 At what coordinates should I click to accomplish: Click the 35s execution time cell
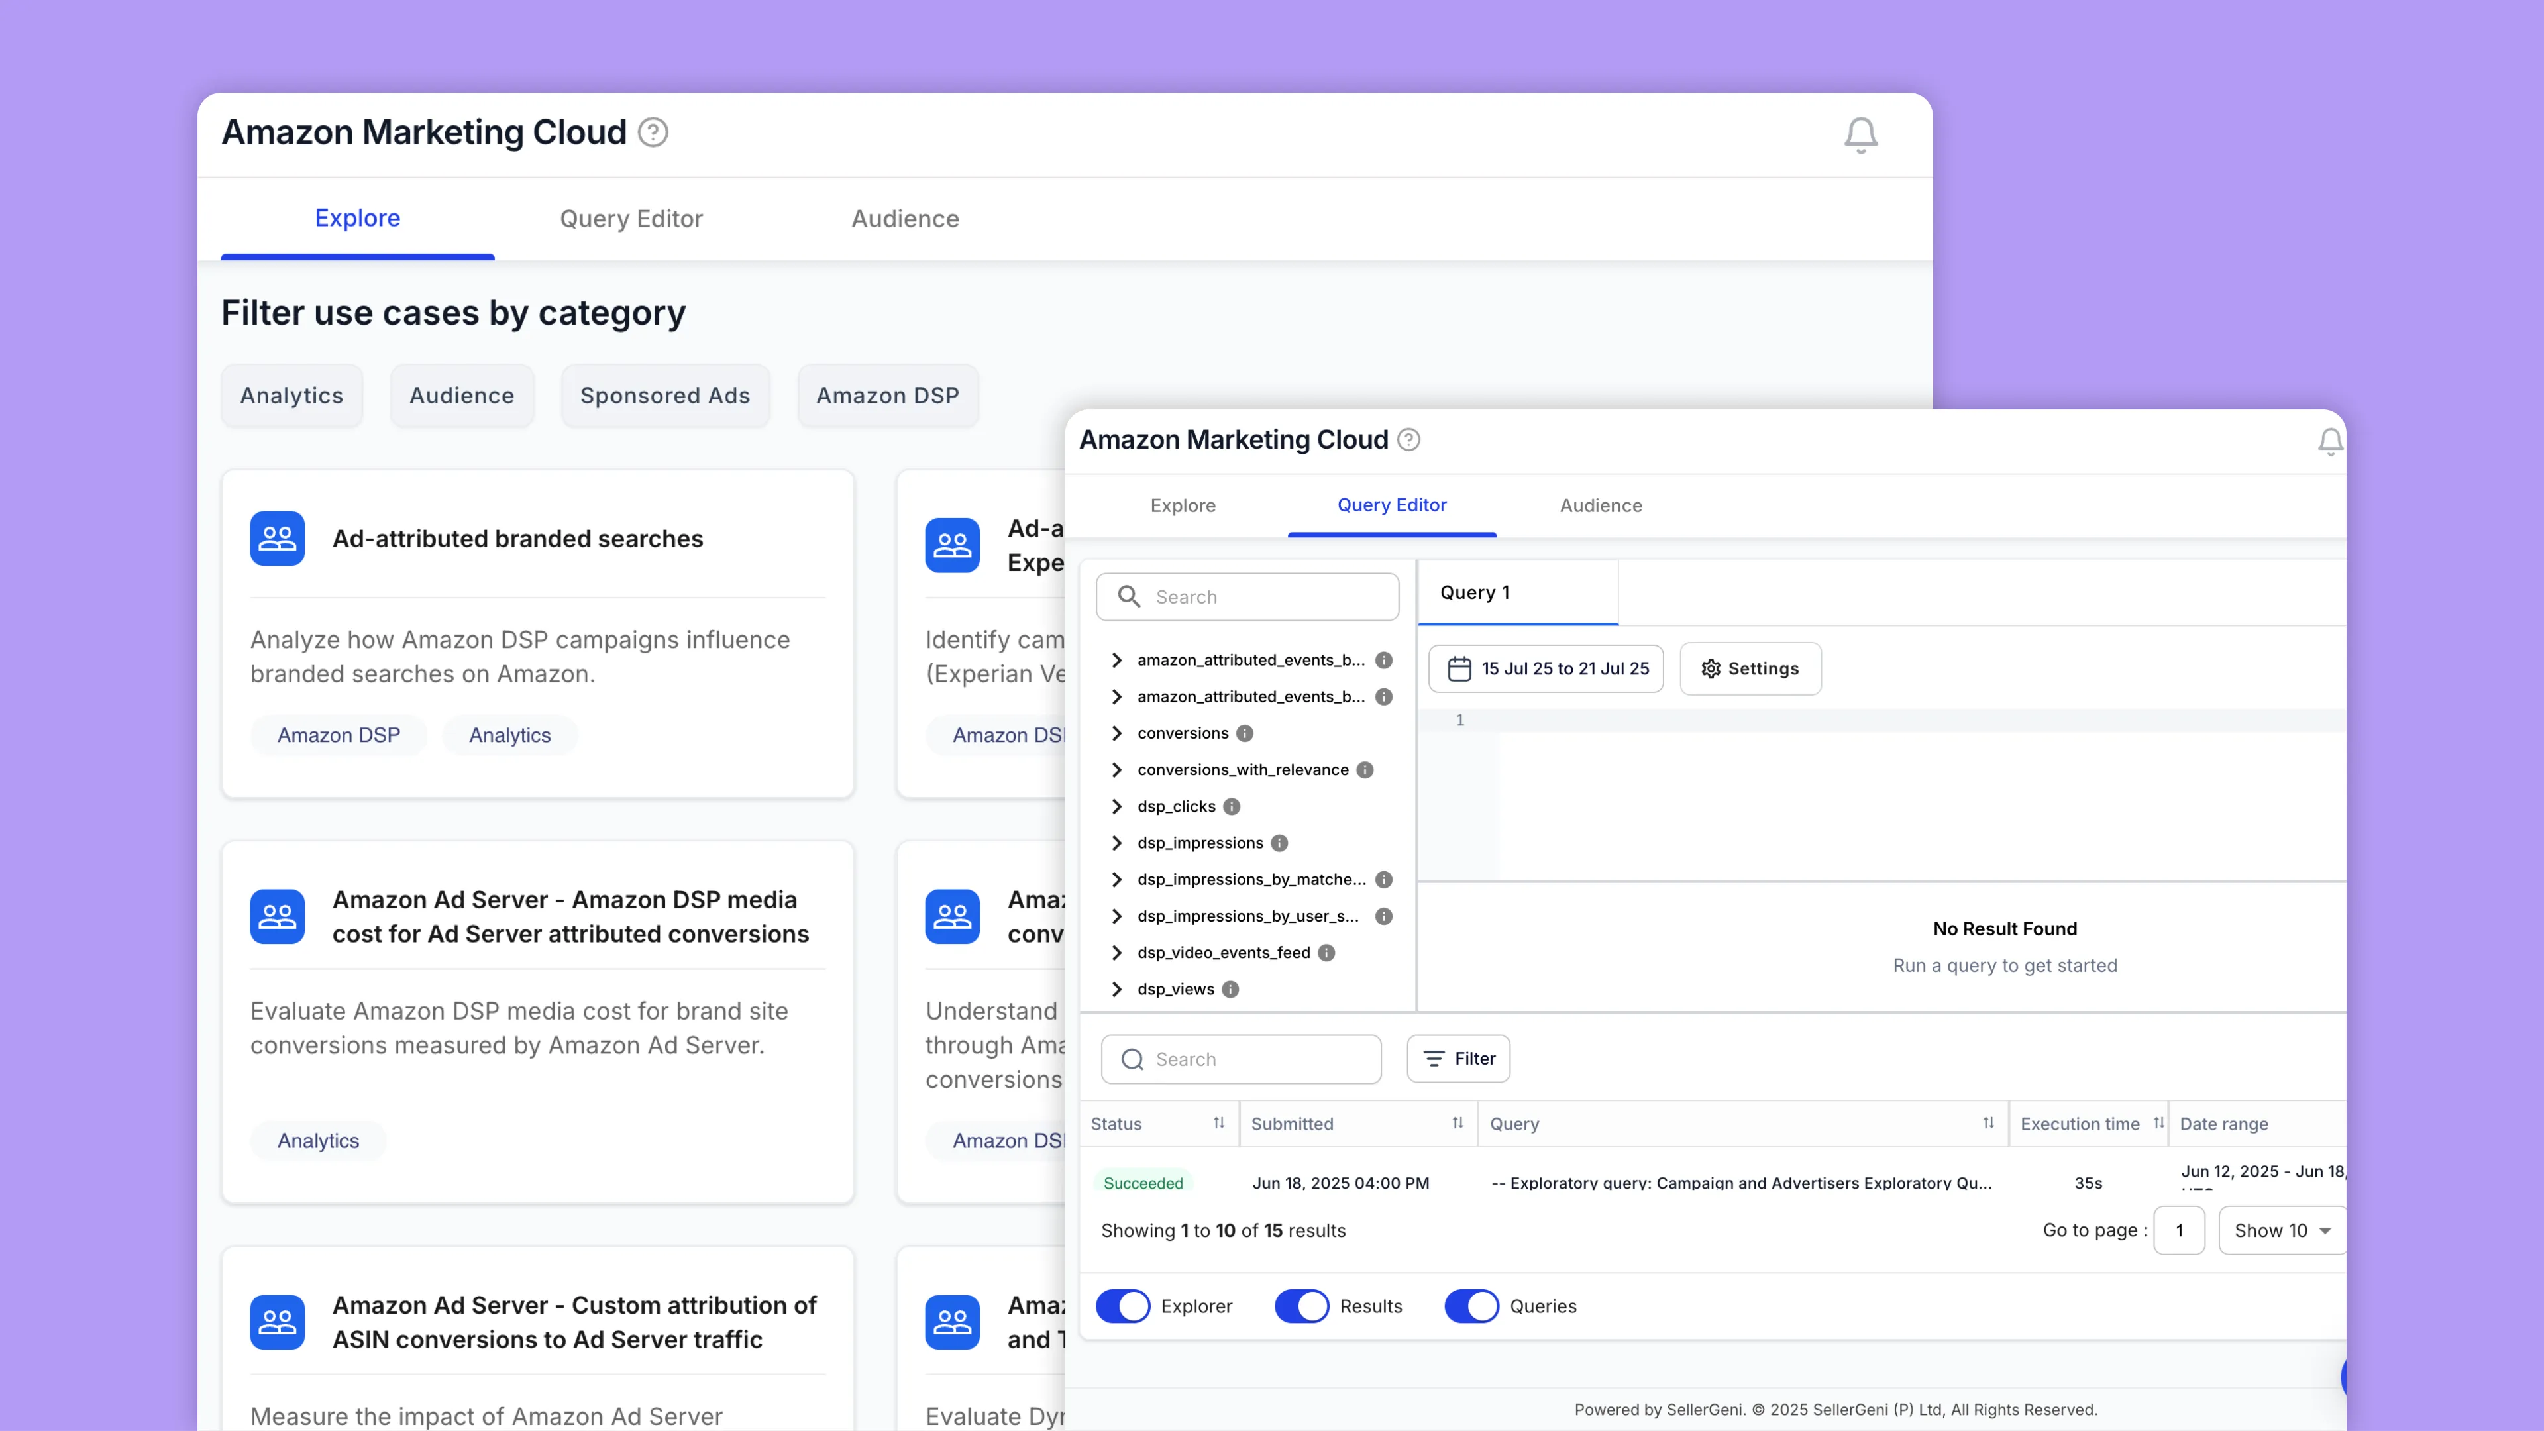point(2088,1182)
